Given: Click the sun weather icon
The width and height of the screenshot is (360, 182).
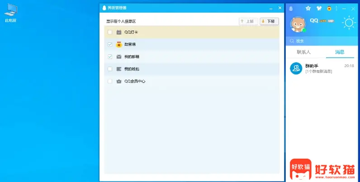Looking at the screenshot, I should pos(349,23).
